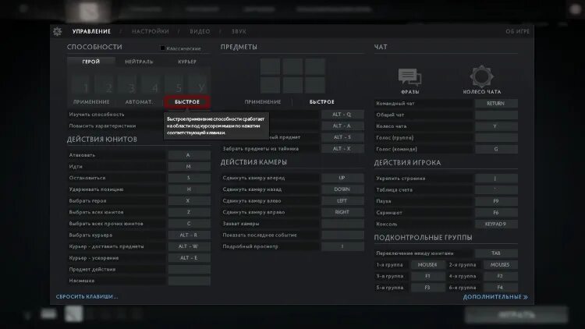
Task: Click empty Общий чат key field
Action: (496, 115)
